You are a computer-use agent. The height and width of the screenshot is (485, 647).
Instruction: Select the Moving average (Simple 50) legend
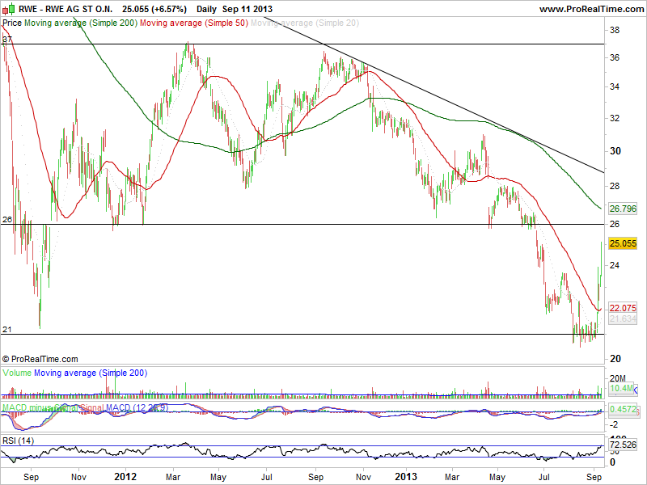[194, 23]
